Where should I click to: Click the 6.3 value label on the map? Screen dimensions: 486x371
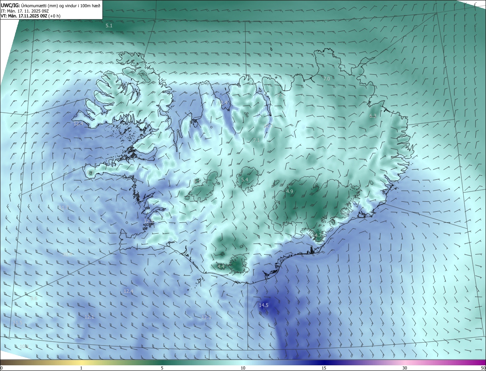point(373,116)
